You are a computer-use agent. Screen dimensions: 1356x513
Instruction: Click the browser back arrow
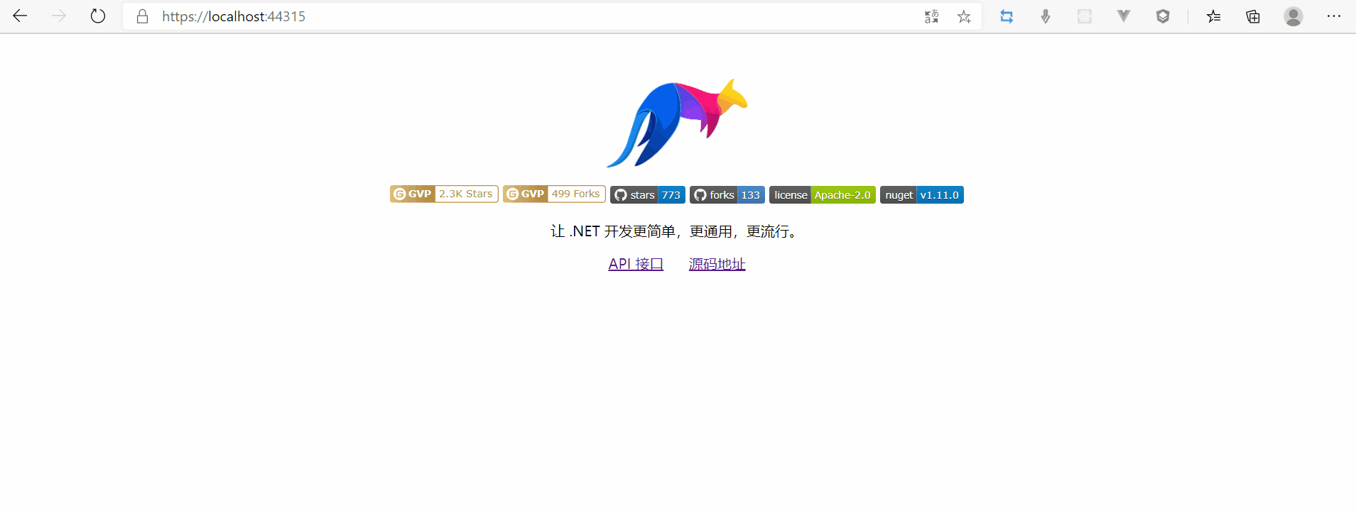(20, 16)
